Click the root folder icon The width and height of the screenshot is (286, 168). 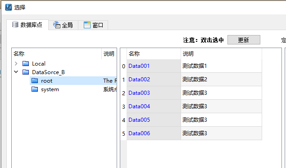[35, 80]
